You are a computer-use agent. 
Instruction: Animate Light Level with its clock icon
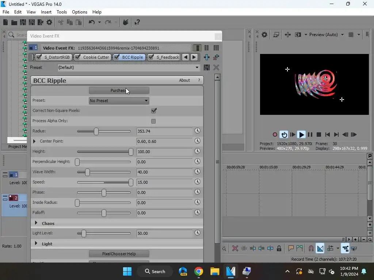click(x=197, y=233)
